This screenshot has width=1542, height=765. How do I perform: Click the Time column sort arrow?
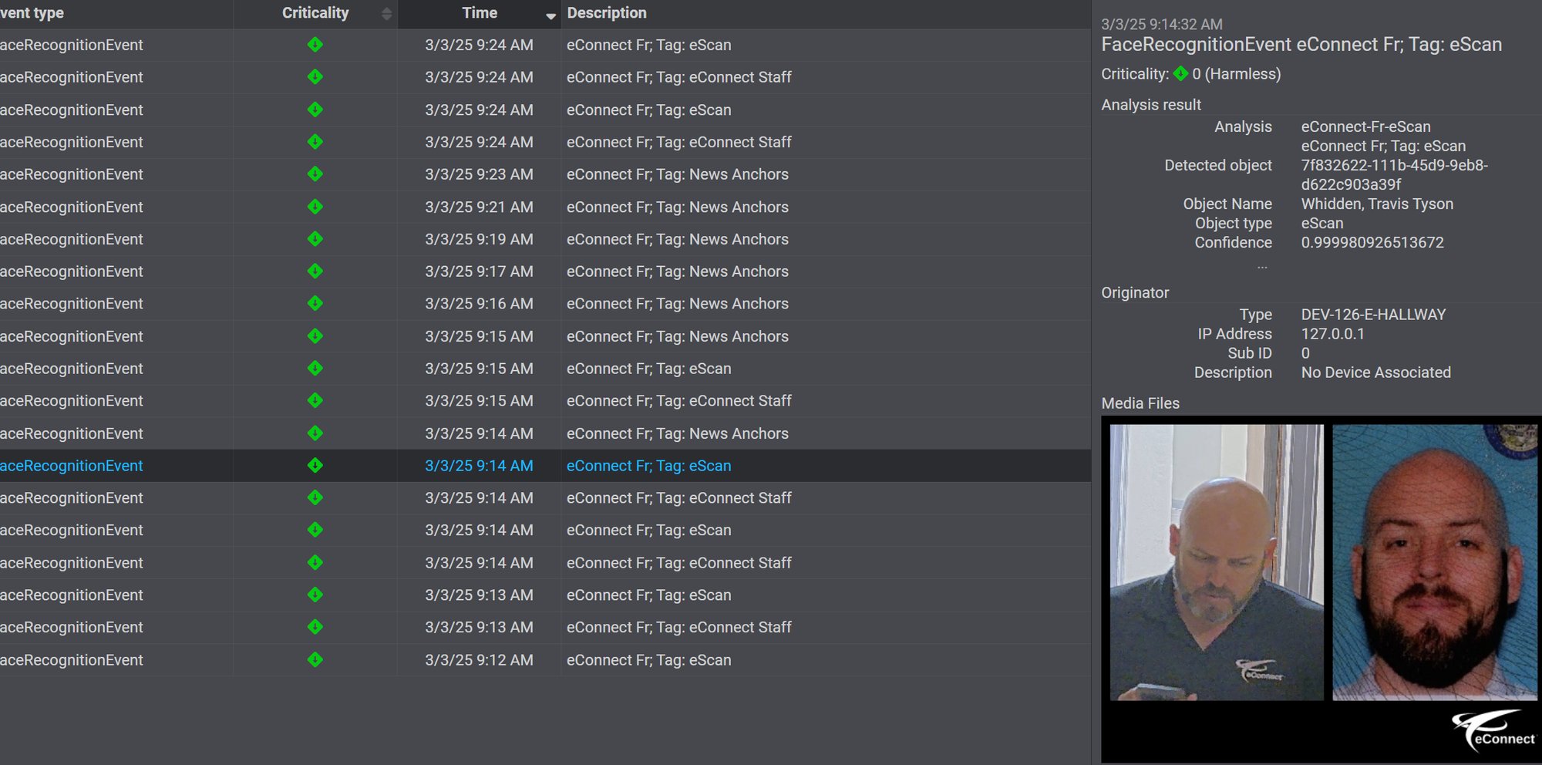(550, 15)
